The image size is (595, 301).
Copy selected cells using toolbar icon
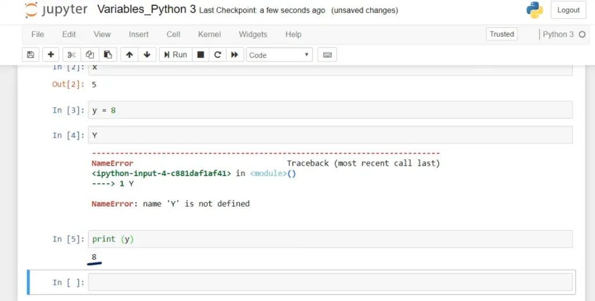click(89, 55)
